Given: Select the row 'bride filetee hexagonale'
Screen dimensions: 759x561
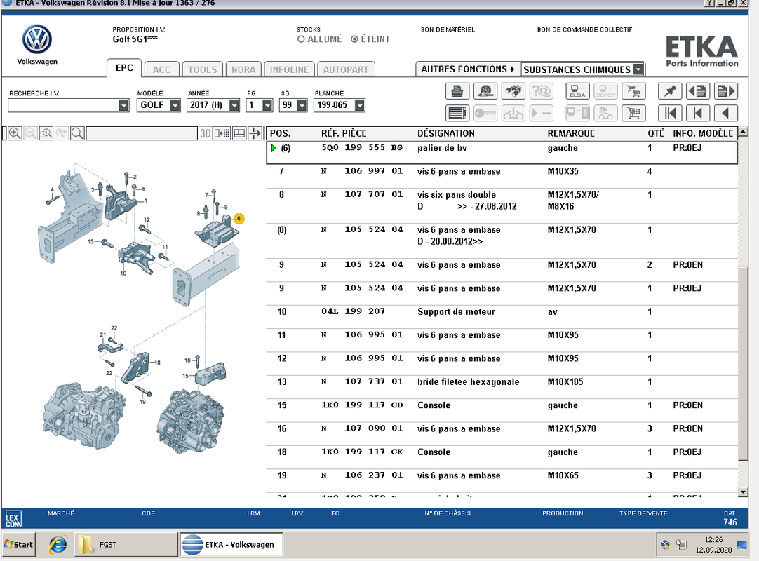Looking at the screenshot, I should tap(502, 387).
